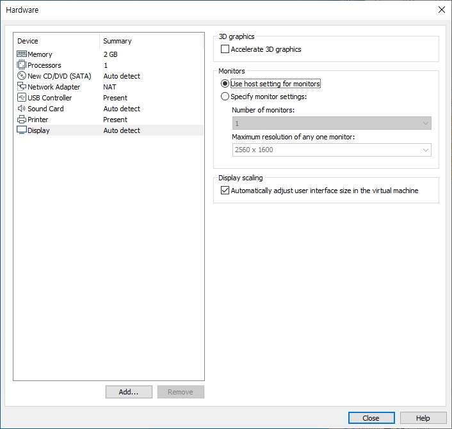Select Use host setting for monitors

pos(225,84)
